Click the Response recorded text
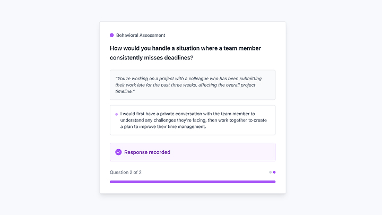This screenshot has width=382, height=215. [147, 152]
